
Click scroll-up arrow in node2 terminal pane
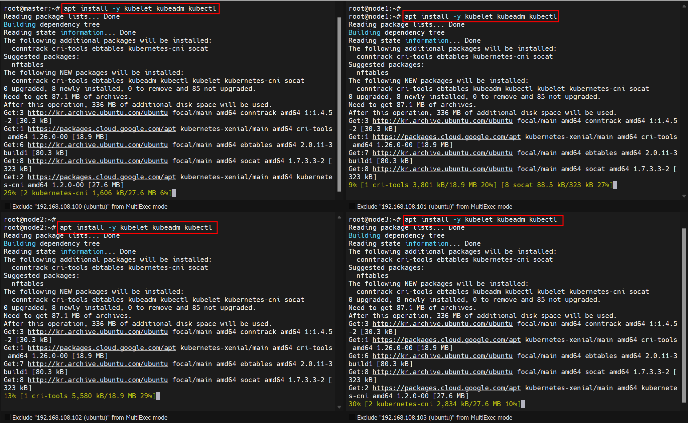coord(339,217)
